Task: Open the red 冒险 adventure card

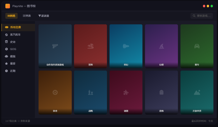Action: [91, 46]
